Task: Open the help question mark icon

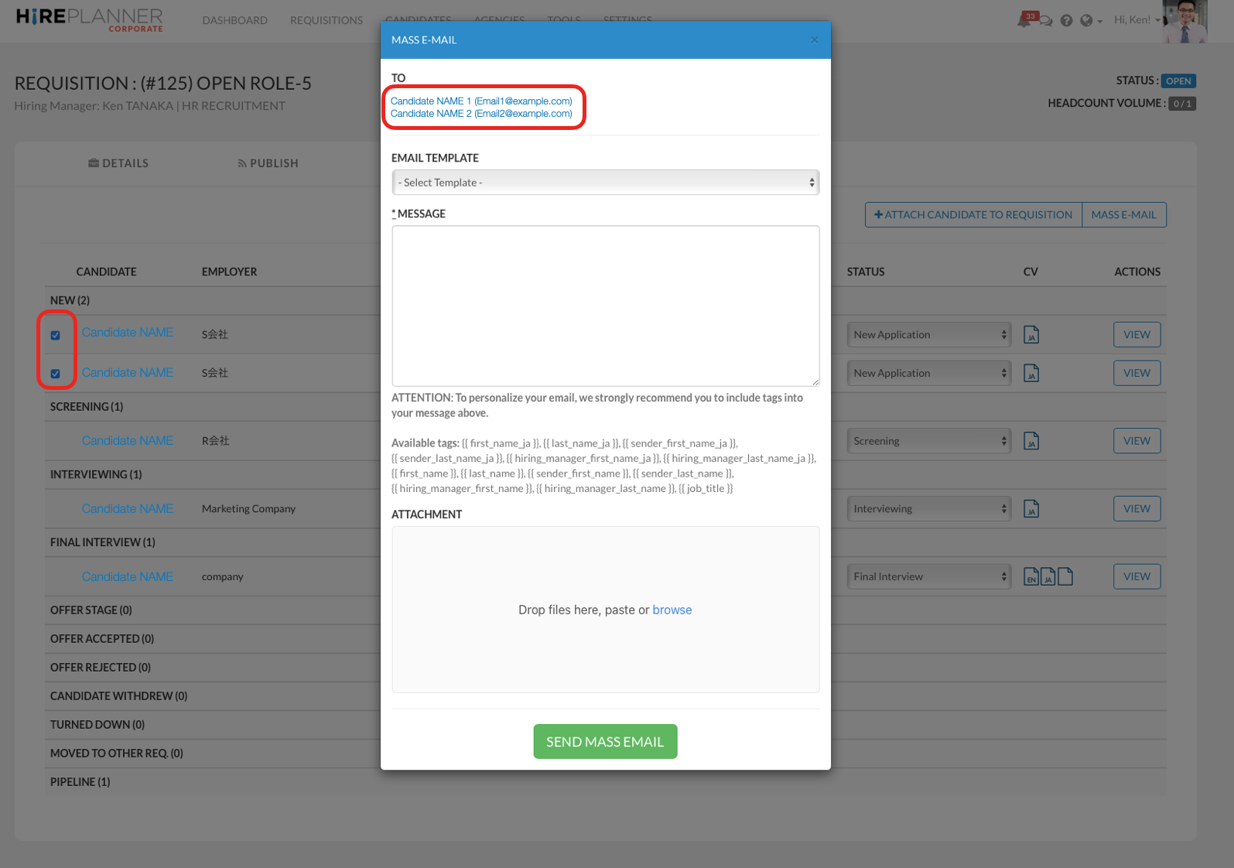Action: (x=1066, y=21)
